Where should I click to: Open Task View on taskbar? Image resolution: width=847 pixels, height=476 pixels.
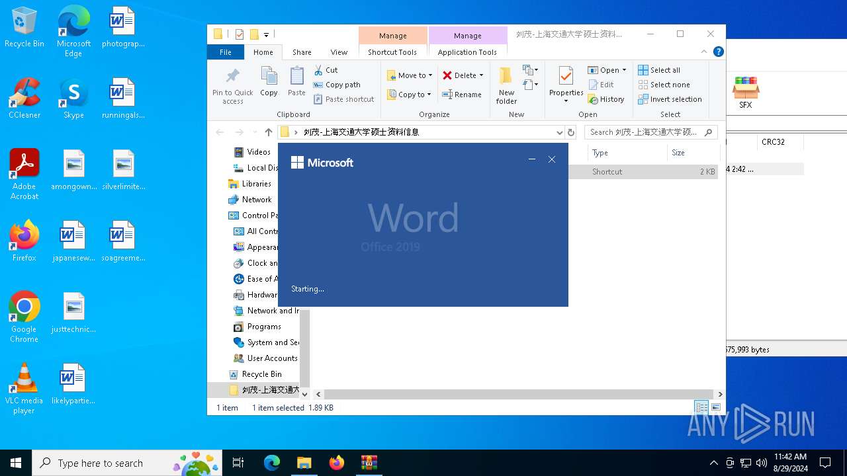[x=238, y=463]
